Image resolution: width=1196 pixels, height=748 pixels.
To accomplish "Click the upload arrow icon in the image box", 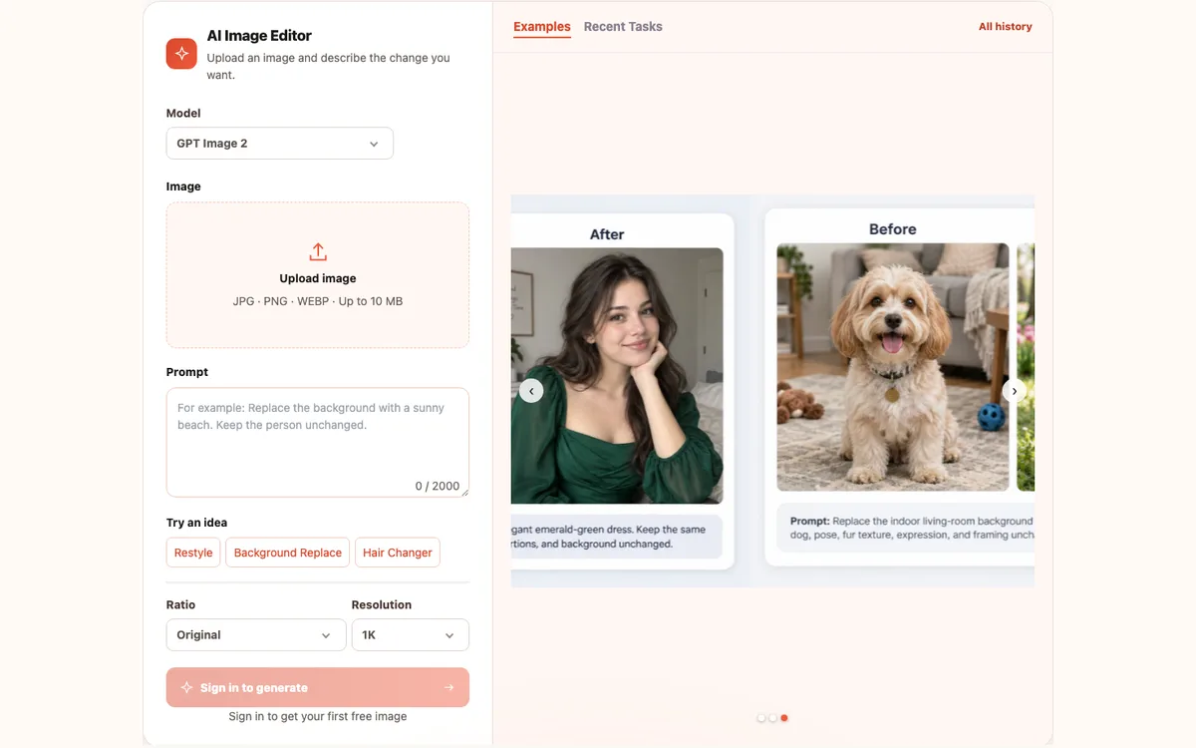I will (x=318, y=251).
